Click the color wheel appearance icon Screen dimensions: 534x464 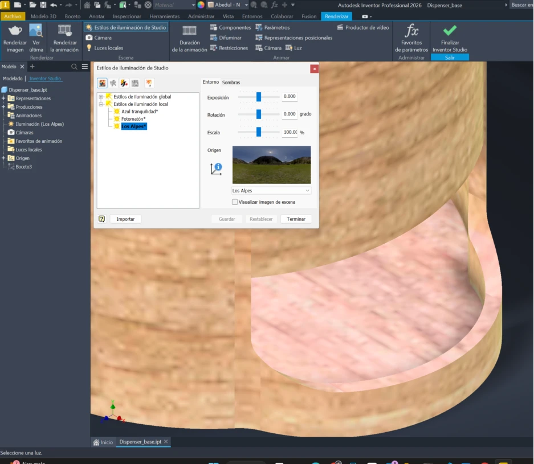[x=201, y=5]
